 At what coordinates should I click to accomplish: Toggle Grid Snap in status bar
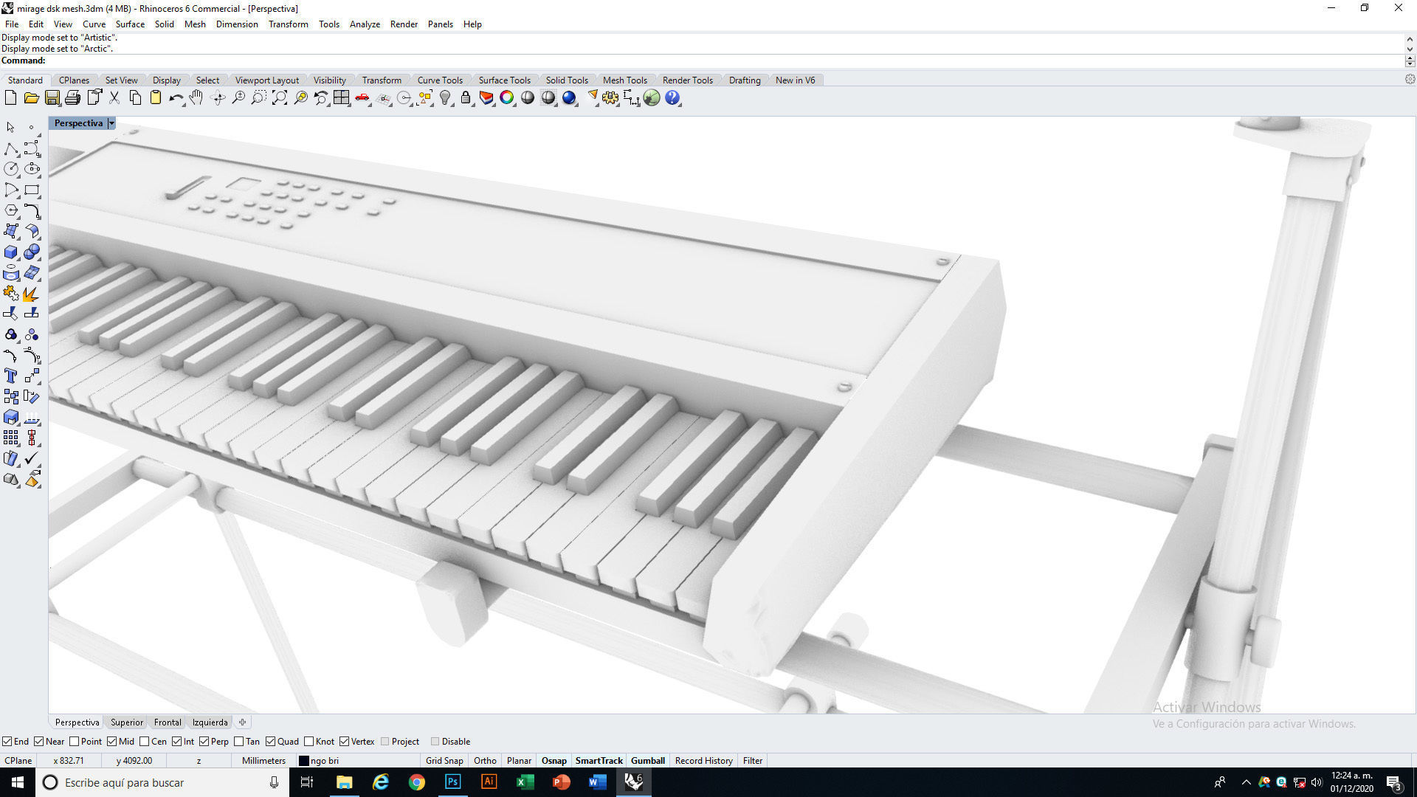click(x=444, y=761)
